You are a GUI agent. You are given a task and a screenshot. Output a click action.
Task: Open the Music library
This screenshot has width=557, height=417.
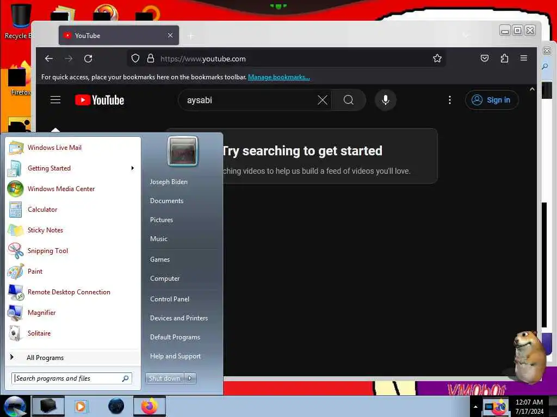pos(159,239)
